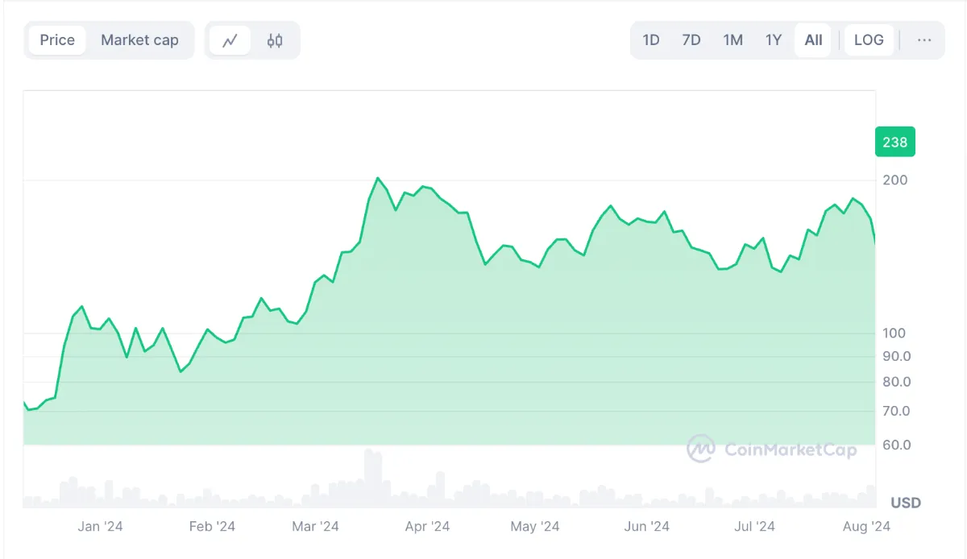Choose the 1Y time range
The image size is (967, 559).
[774, 40]
